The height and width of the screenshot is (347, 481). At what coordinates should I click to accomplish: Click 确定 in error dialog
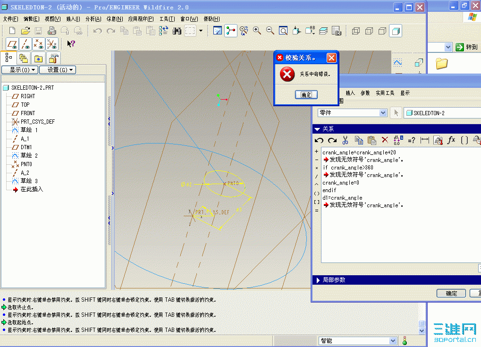306,94
